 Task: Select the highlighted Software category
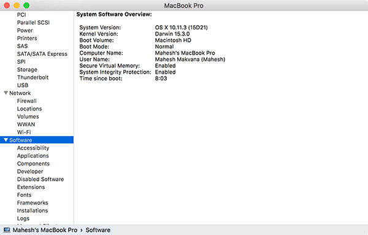coord(37,140)
